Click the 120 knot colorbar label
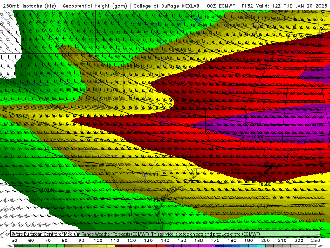Image resolution: width=330 pixels, height=248 pixels. pos(132,241)
